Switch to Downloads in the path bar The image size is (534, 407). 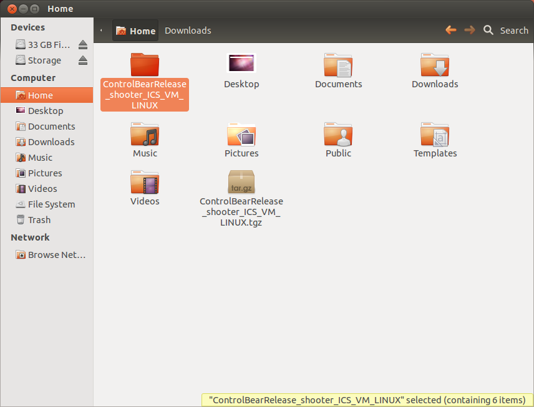point(188,31)
